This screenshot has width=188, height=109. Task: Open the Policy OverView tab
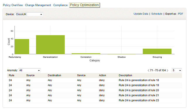click(x=13, y=5)
